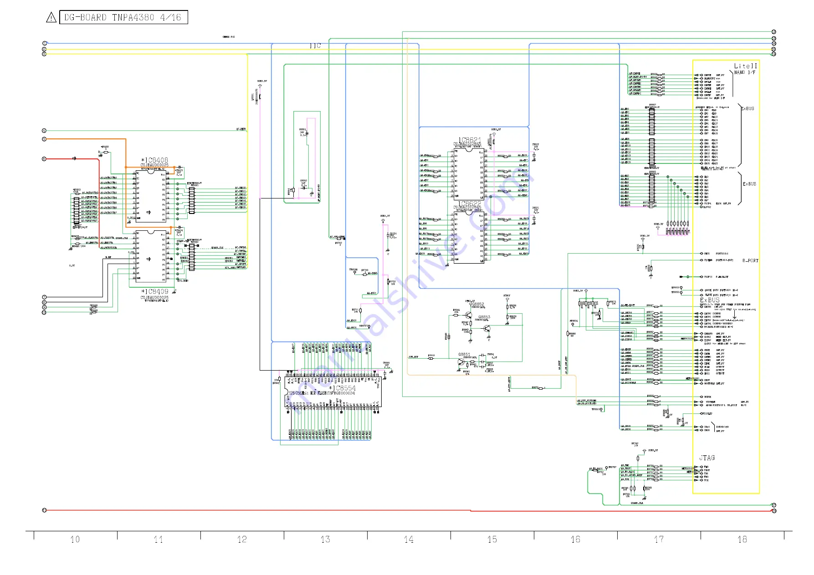Image resolution: width=814 pixels, height=575 pixels.
Task: Click the buffer arrow symbol inside IC8408
Action: coord(148,213)
